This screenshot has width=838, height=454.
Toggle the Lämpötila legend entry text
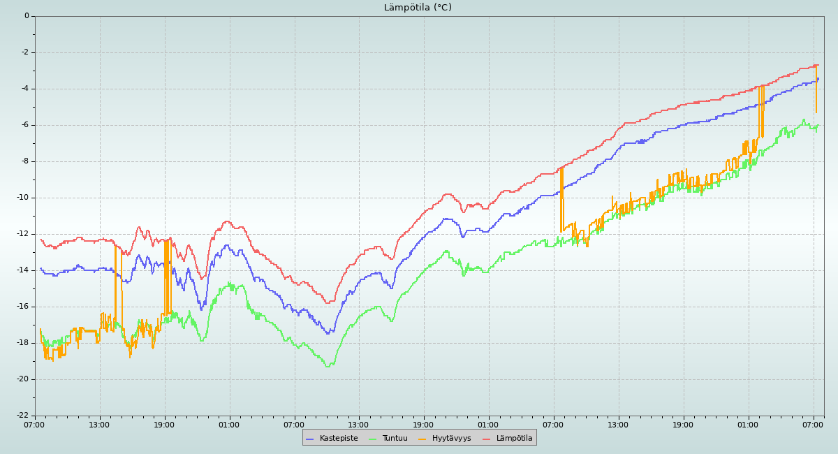tap(514, 439)
